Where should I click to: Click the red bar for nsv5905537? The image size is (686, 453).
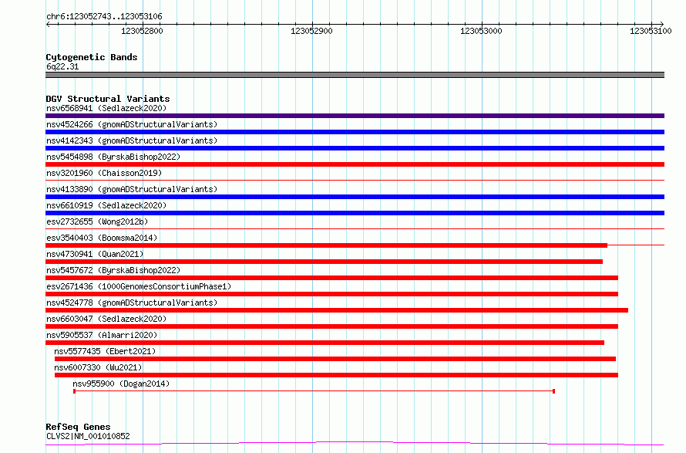pyautogui.click(x=325, y=343)
